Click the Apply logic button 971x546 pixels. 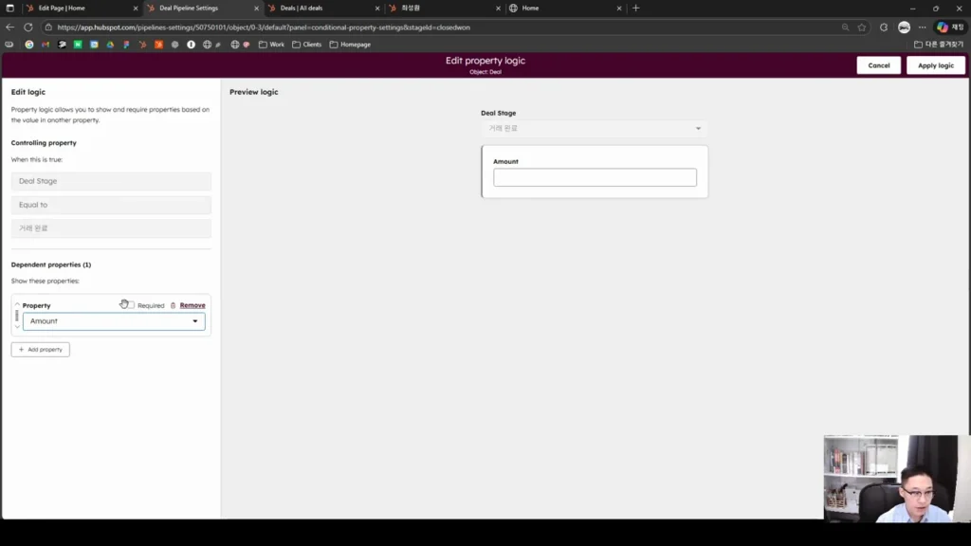coord(936,65)
